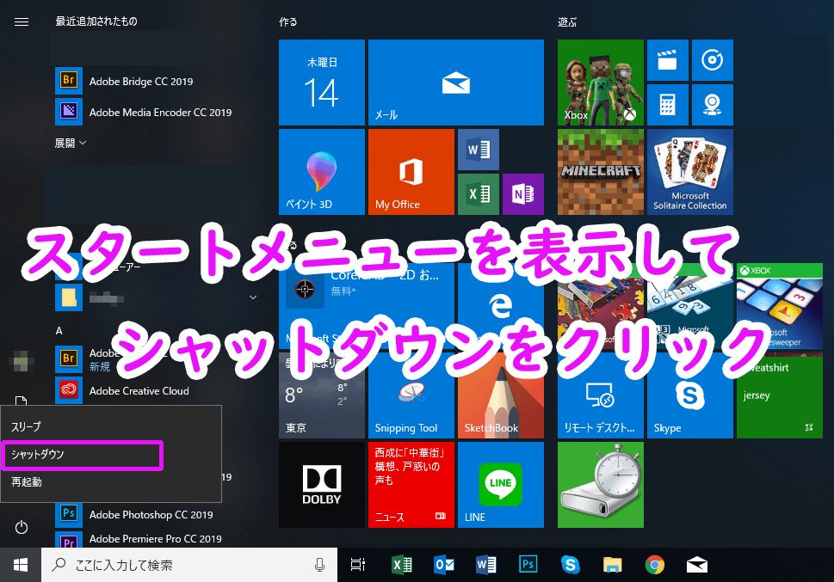Click the letter A section header

click(59, 331)
